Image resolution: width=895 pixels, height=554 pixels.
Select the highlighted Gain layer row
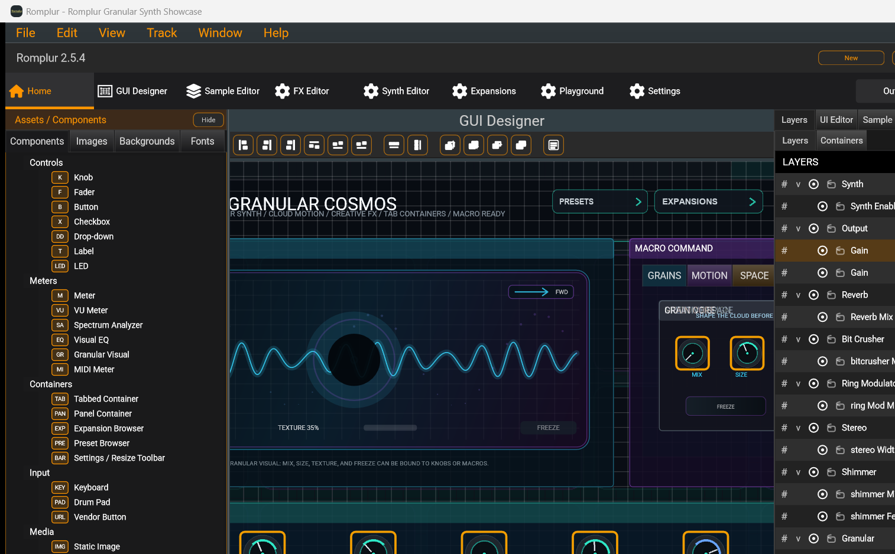coord(835,250)
